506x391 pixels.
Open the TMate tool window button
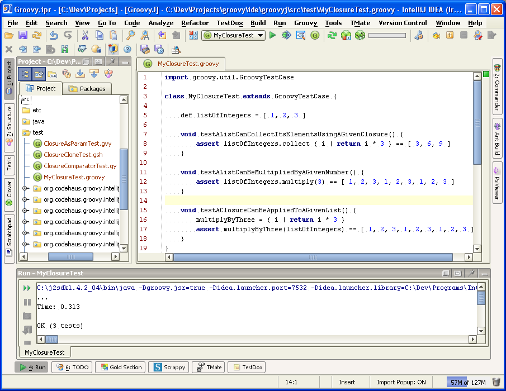[x=209, y=367]
